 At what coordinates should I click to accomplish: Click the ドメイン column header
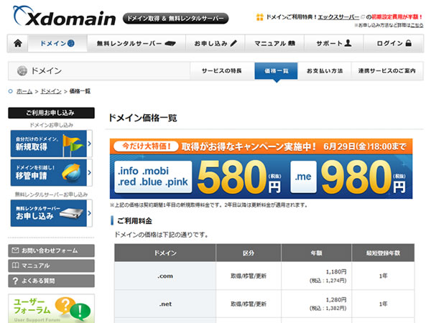(x=165, y=253)
